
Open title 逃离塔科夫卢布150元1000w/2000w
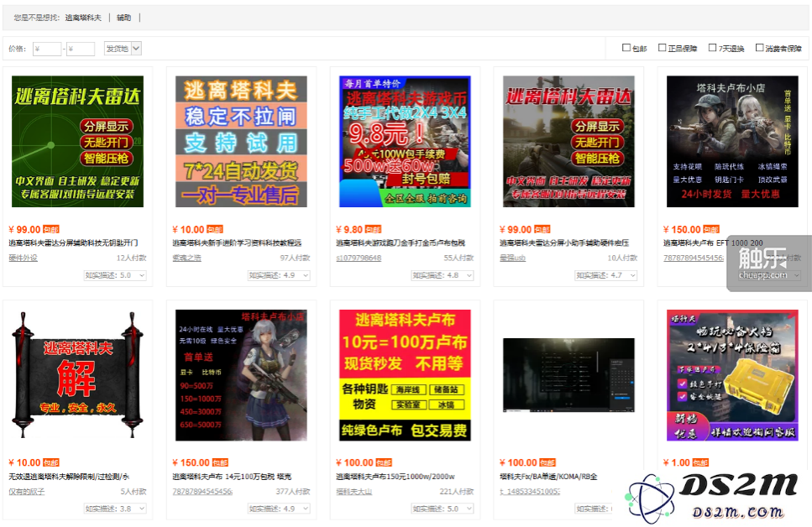[396, 477]
